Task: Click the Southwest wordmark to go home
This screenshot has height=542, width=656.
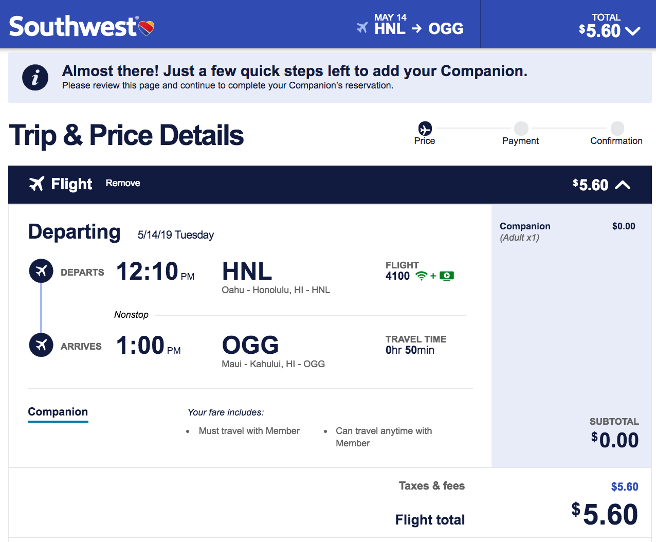Action: 73,27
